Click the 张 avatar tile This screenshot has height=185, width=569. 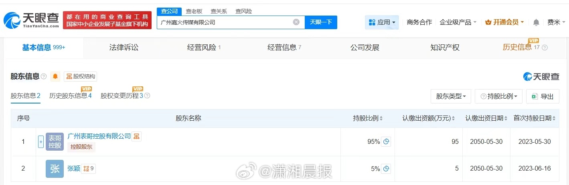pos(55,169)
